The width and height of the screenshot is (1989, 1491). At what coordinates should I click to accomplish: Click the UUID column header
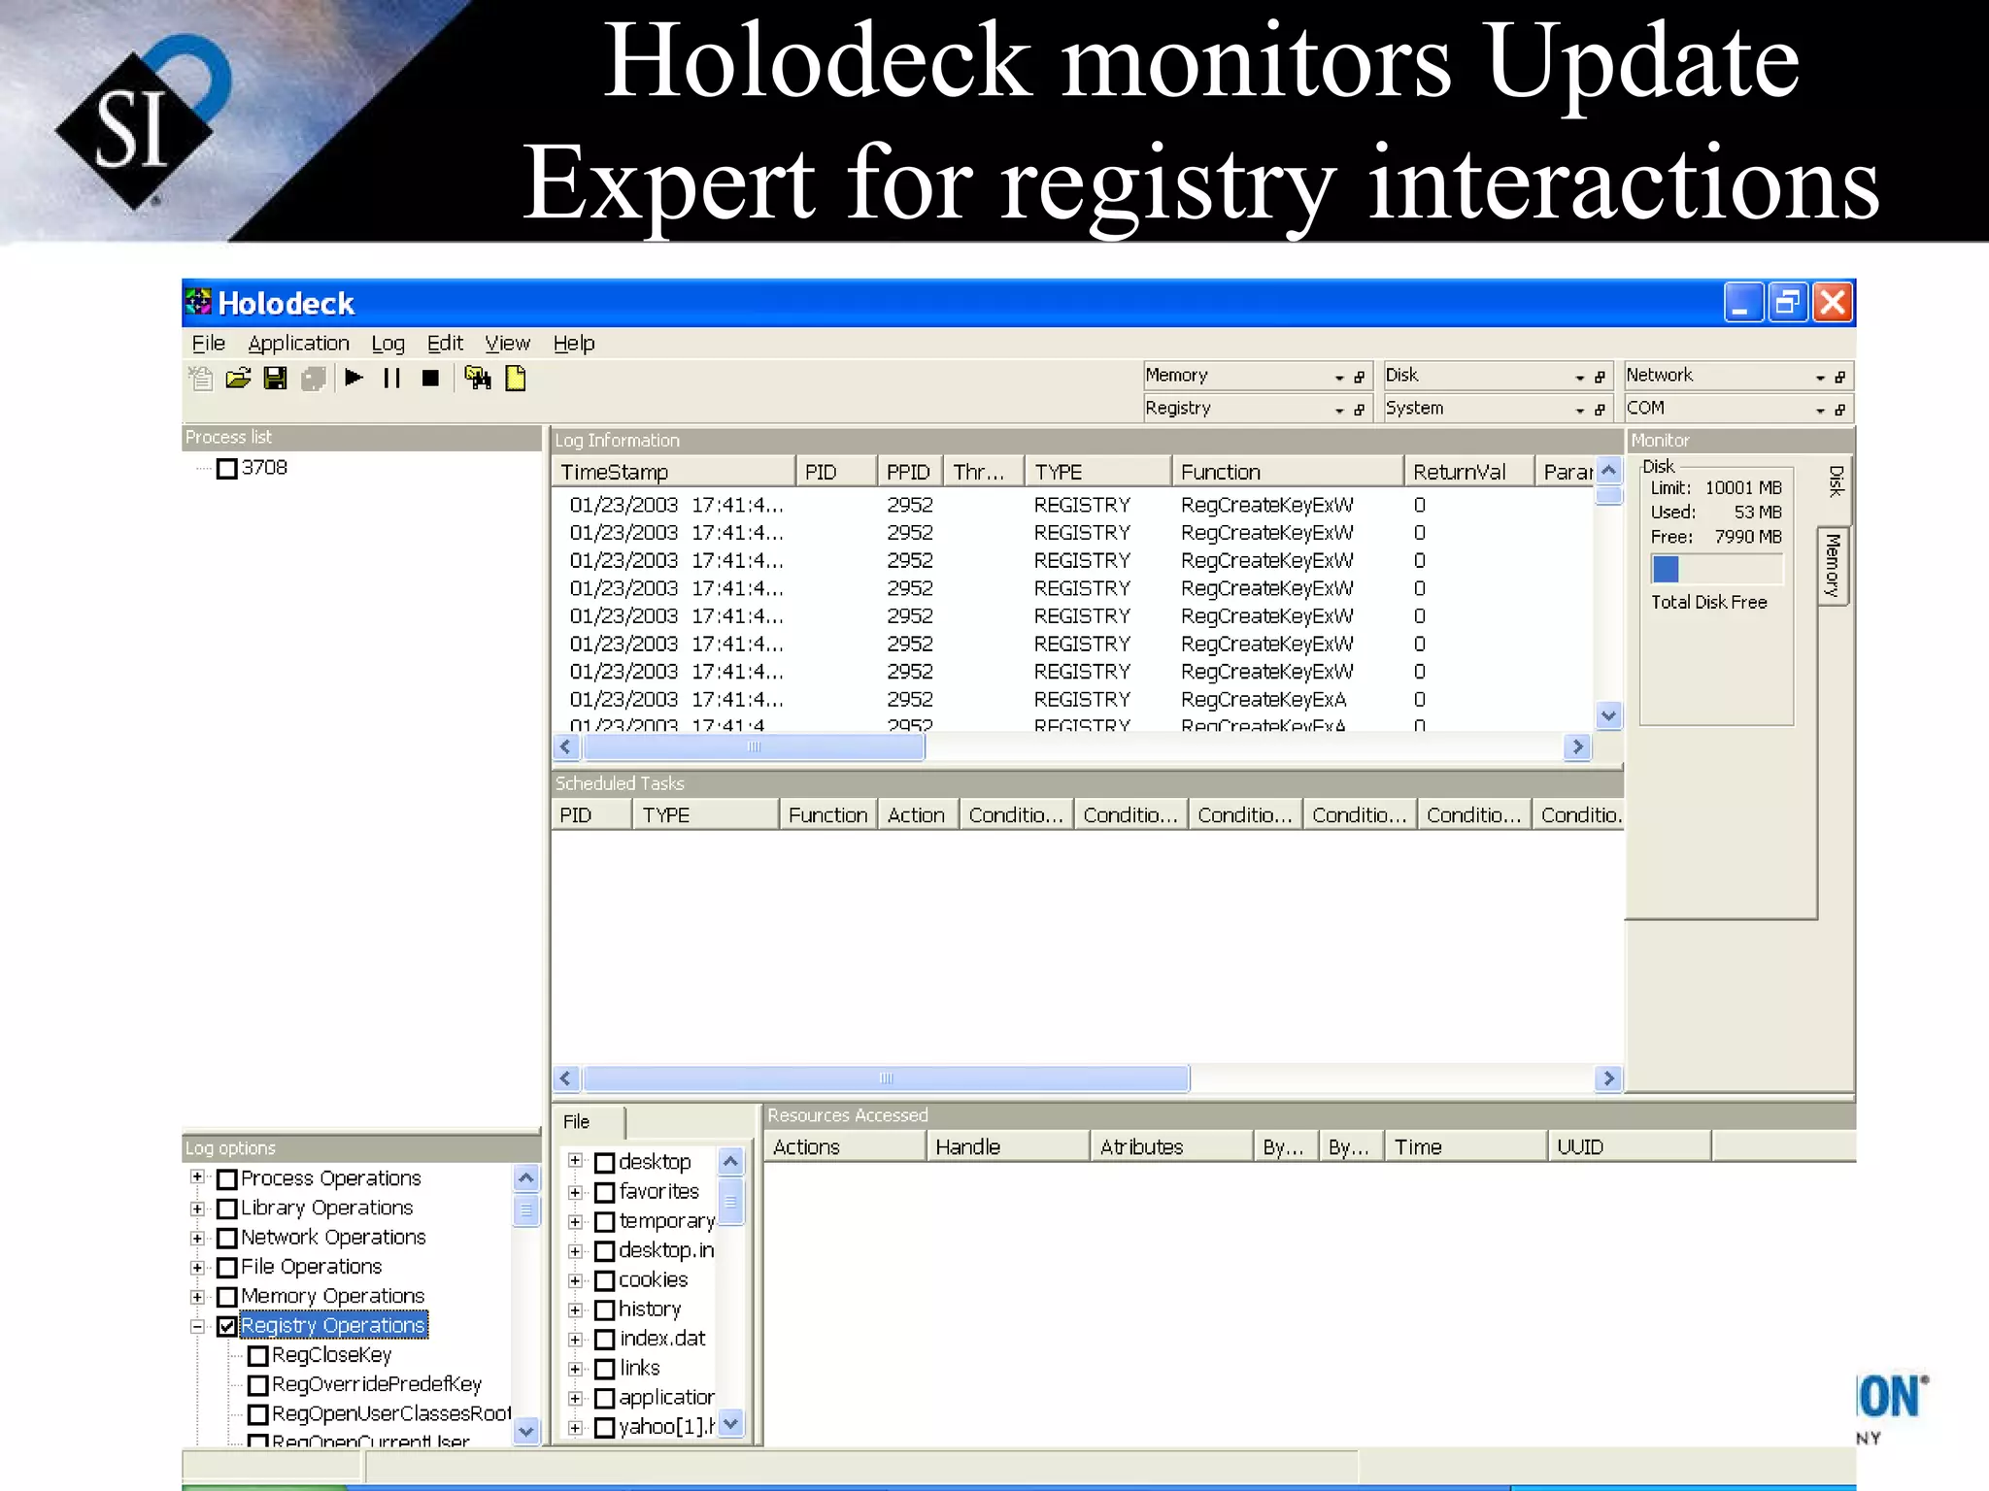coord(1630,1146)
